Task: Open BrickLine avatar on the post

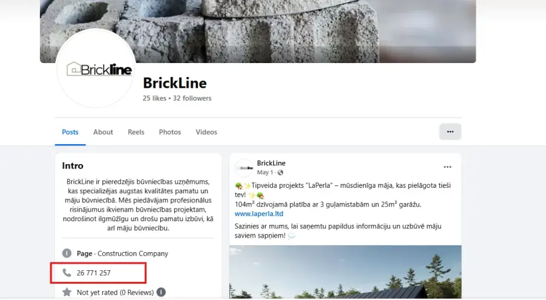Action: [244, 168]
